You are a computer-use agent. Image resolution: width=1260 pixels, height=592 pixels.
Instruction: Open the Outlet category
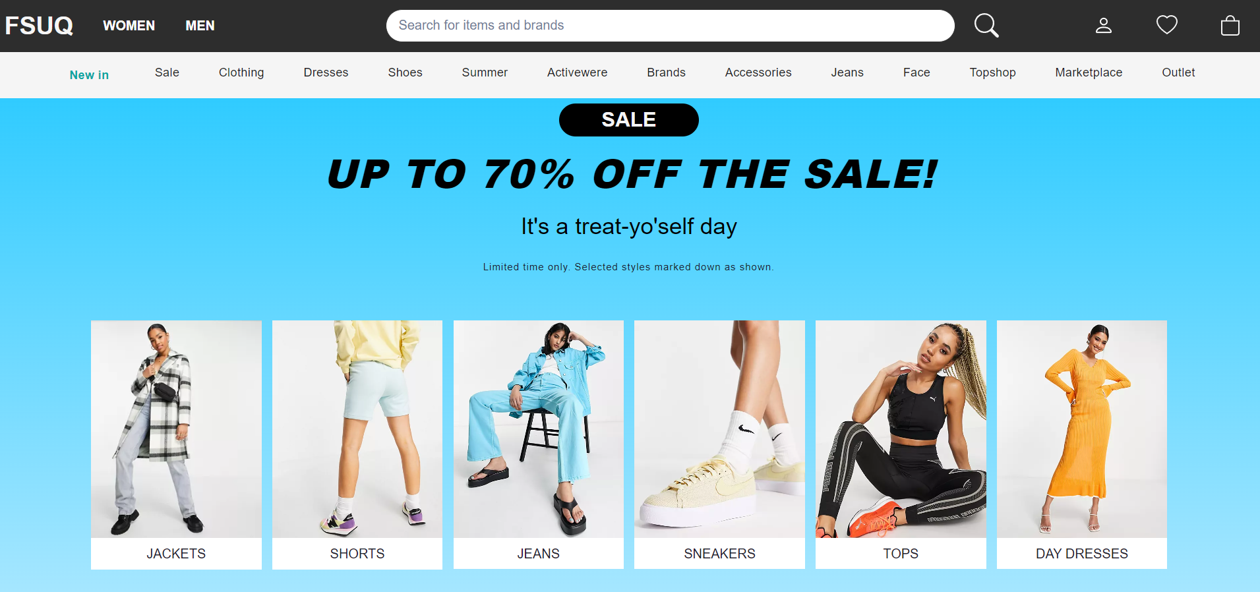[1178, 73]
